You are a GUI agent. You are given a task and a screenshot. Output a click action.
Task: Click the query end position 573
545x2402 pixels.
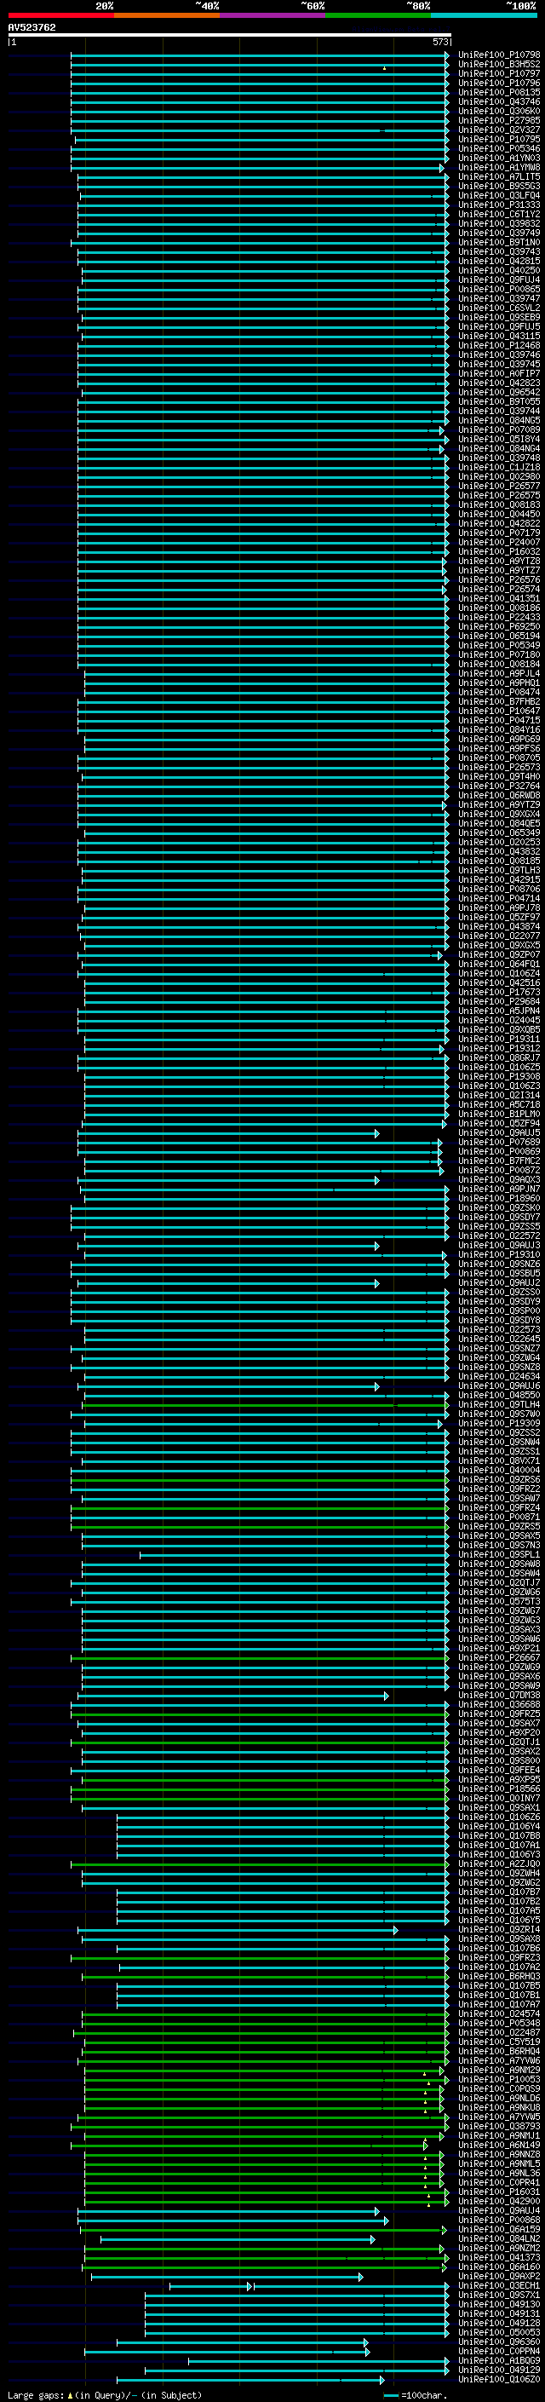pos(439,42)
